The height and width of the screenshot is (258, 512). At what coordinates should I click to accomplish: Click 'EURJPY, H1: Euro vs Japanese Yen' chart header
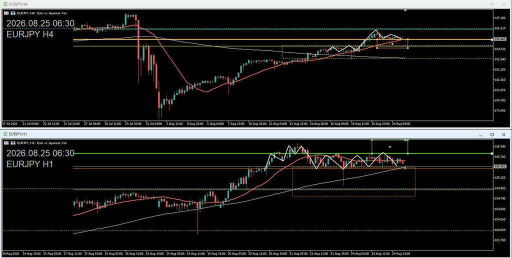pos(42,142)
